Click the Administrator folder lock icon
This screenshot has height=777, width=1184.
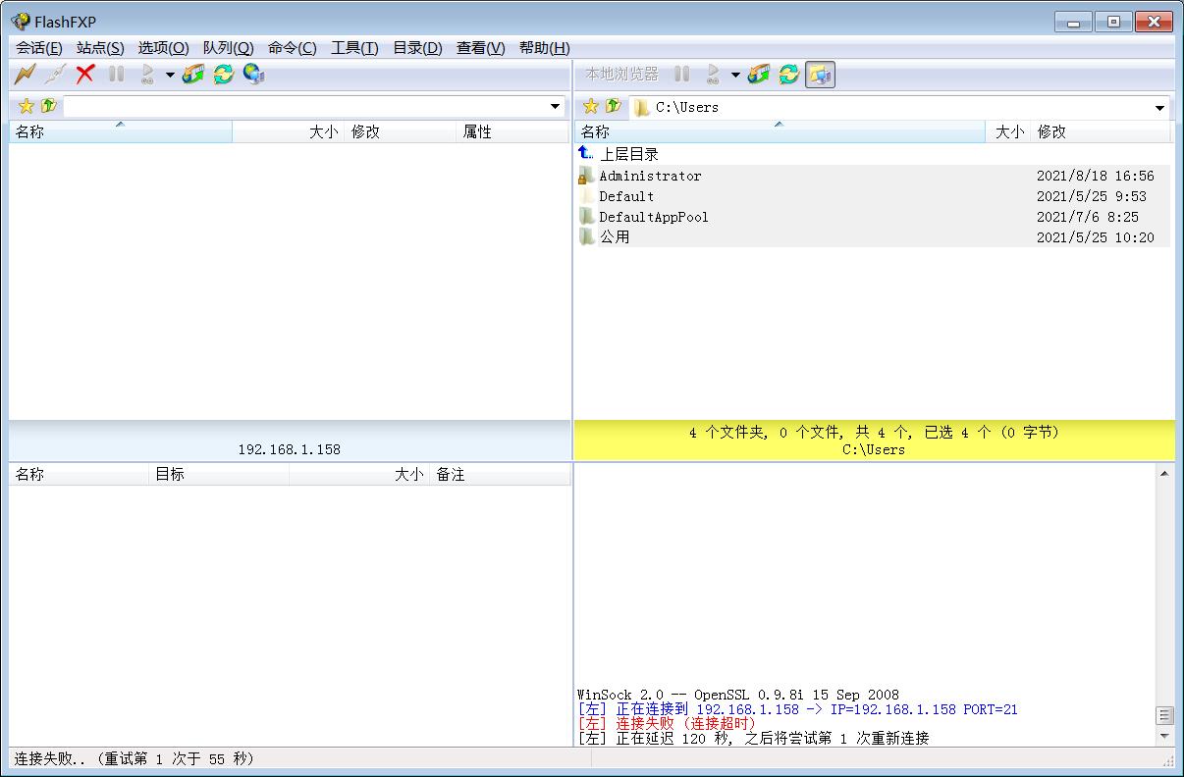pos(586,176)
